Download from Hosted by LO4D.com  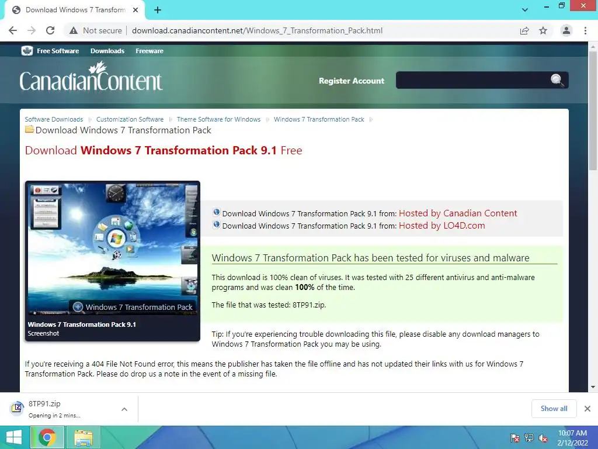[x=441, y=225]
